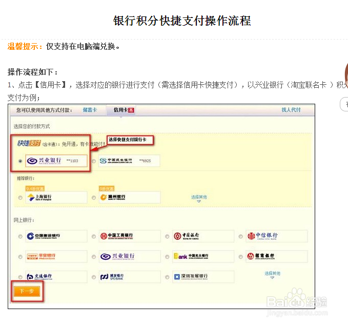Click the orange 下一步 button
The width and height of the screenshot is (348, 325).
[x=27, y=291]
